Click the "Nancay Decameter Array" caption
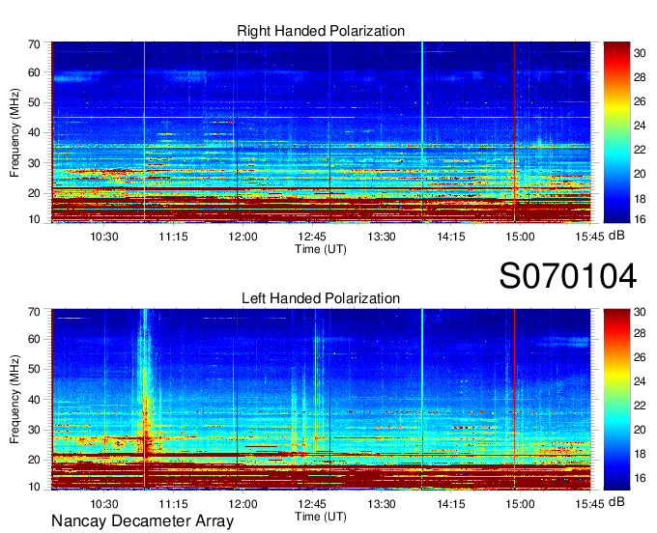 142,521
